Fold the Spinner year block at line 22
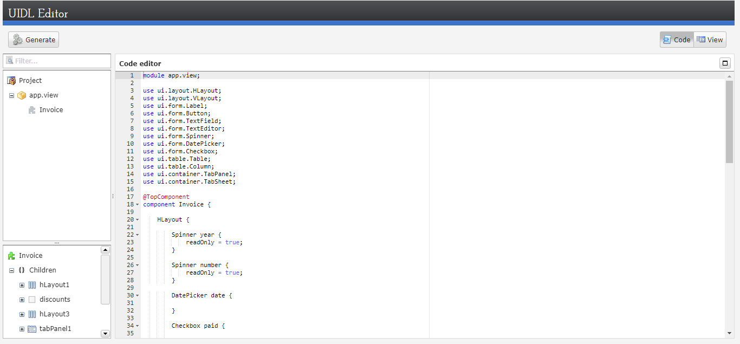The width and height of the screenshot is (740, 344). (137, 235)
